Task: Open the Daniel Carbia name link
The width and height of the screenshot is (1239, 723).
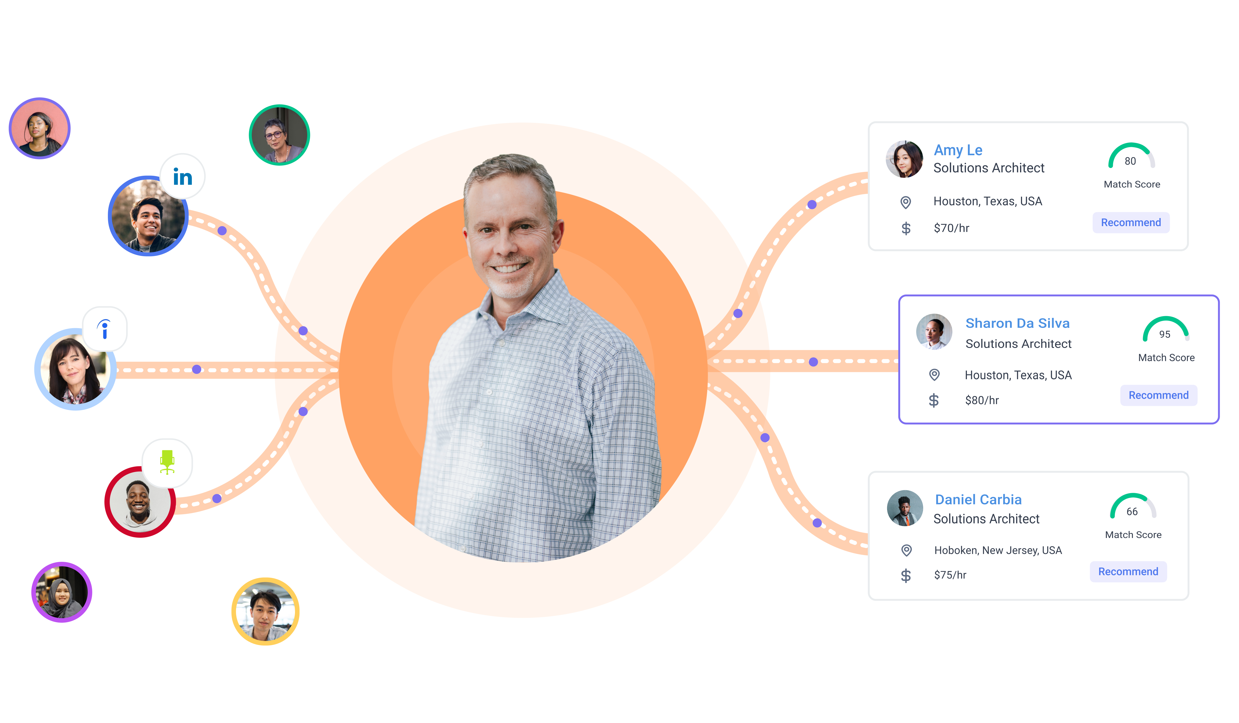Action: point(978,499)
